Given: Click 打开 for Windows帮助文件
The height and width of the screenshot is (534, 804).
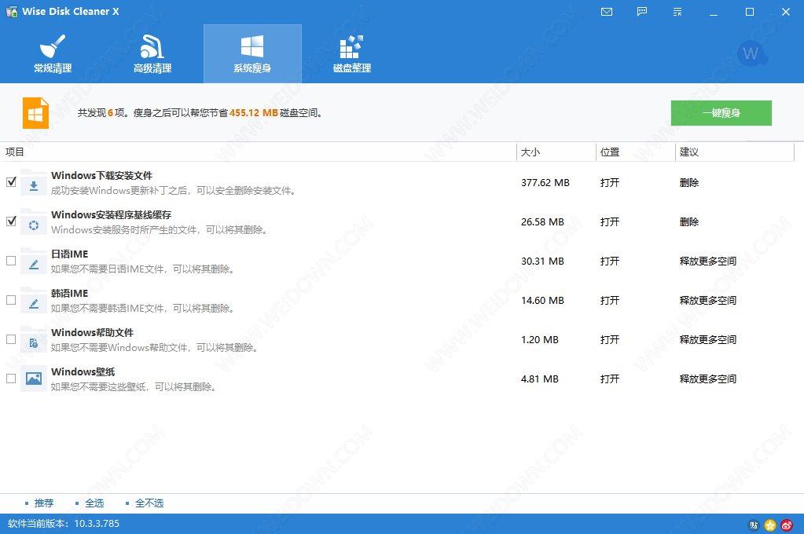Looking at the screenshot, I should pos(610,340).
